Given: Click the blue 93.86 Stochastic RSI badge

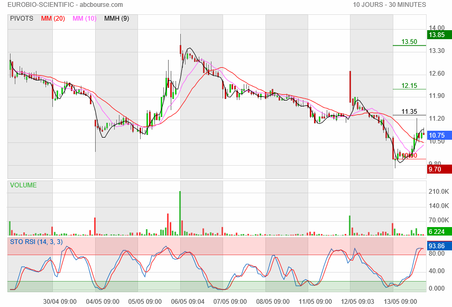Looking at the screenshot, I should point(439,246).
